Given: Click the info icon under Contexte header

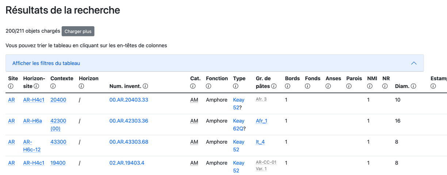Looking at the screenshot, I should coord(53,86).
